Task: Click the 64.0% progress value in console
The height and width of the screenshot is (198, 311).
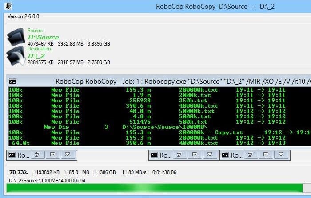Action: coord(20,143)
